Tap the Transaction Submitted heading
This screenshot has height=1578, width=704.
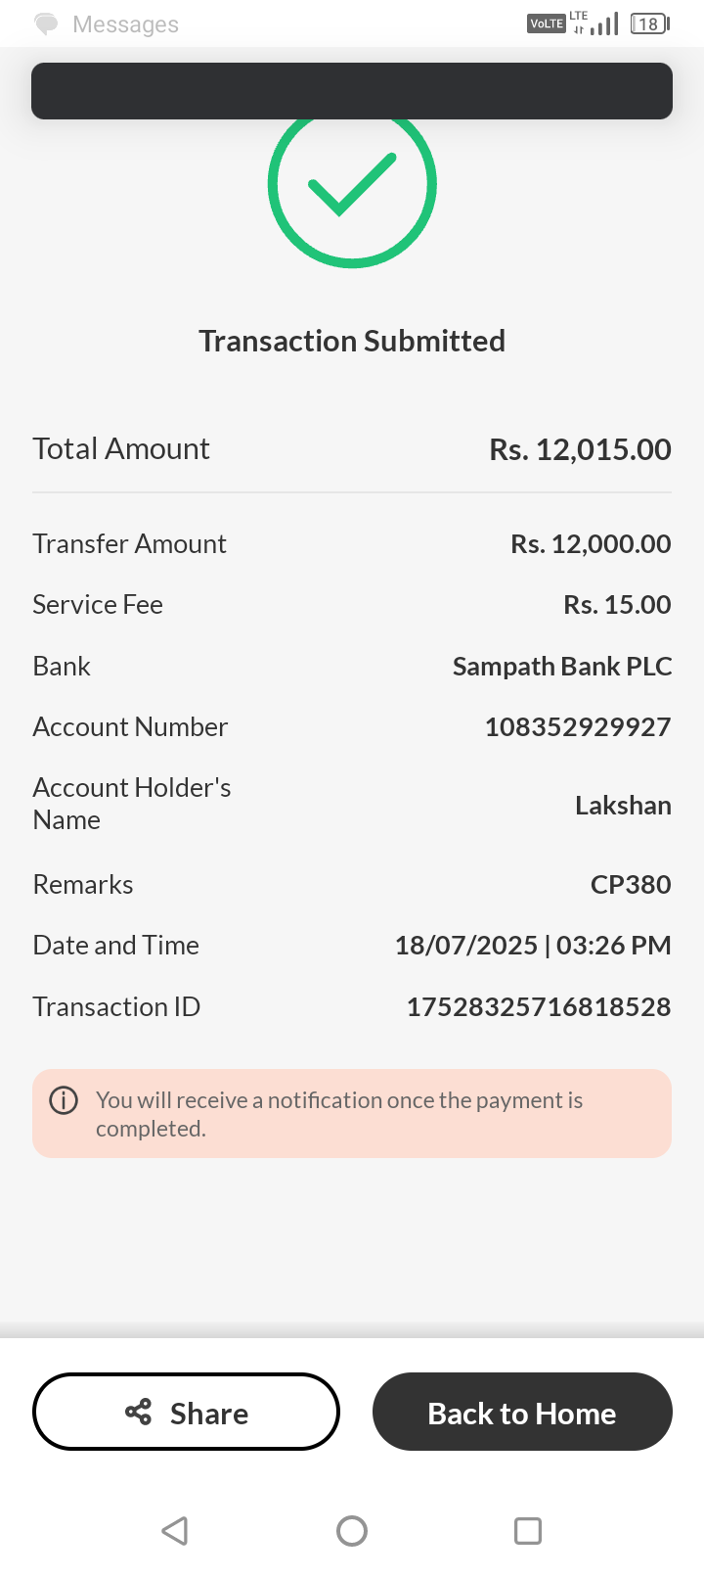pyautogui.click(x=352, y=341)
